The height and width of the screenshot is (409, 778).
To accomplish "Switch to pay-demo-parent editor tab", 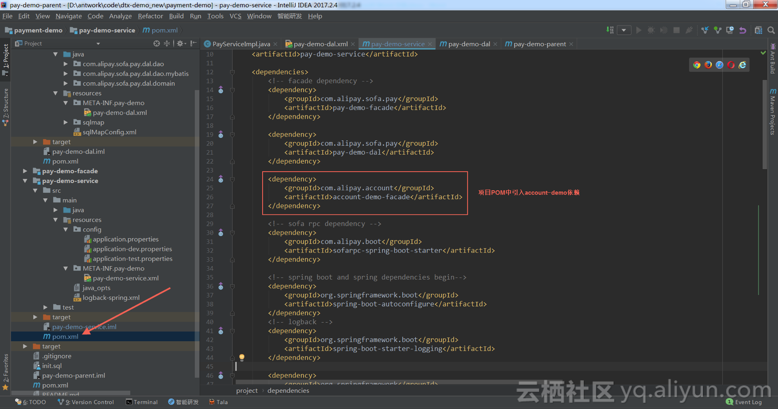I will click(x=539, y=44).
